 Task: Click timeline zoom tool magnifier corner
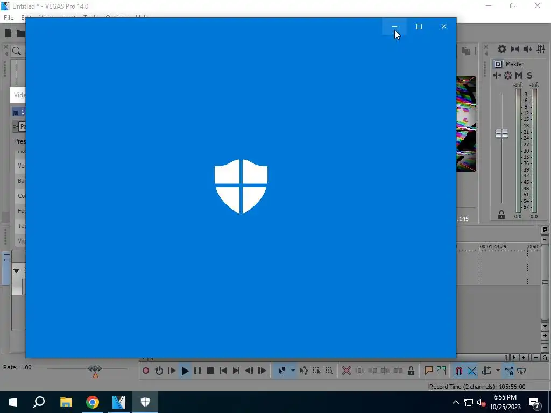pyautogui.click(x=545, y=358)
